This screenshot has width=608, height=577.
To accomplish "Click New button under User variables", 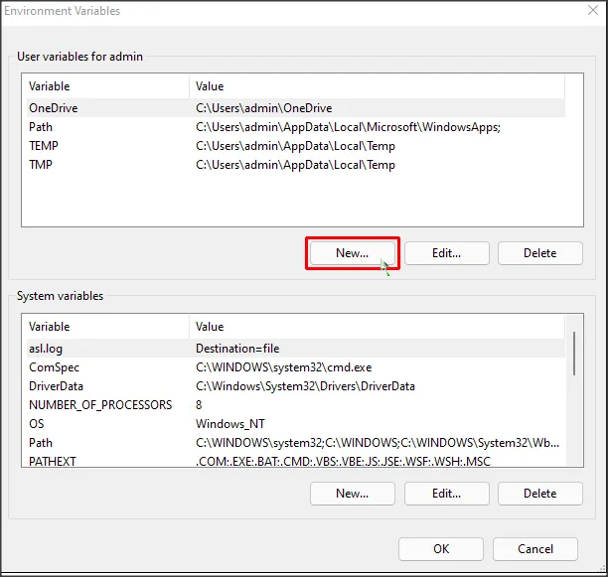I will click(352, 253).
